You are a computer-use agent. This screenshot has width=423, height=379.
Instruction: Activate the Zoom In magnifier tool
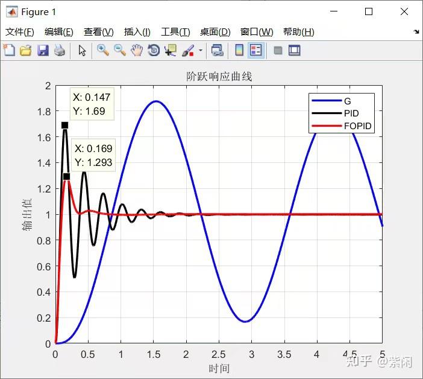click(103, 50)
